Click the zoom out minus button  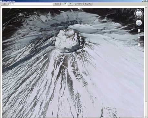(139, 44)
